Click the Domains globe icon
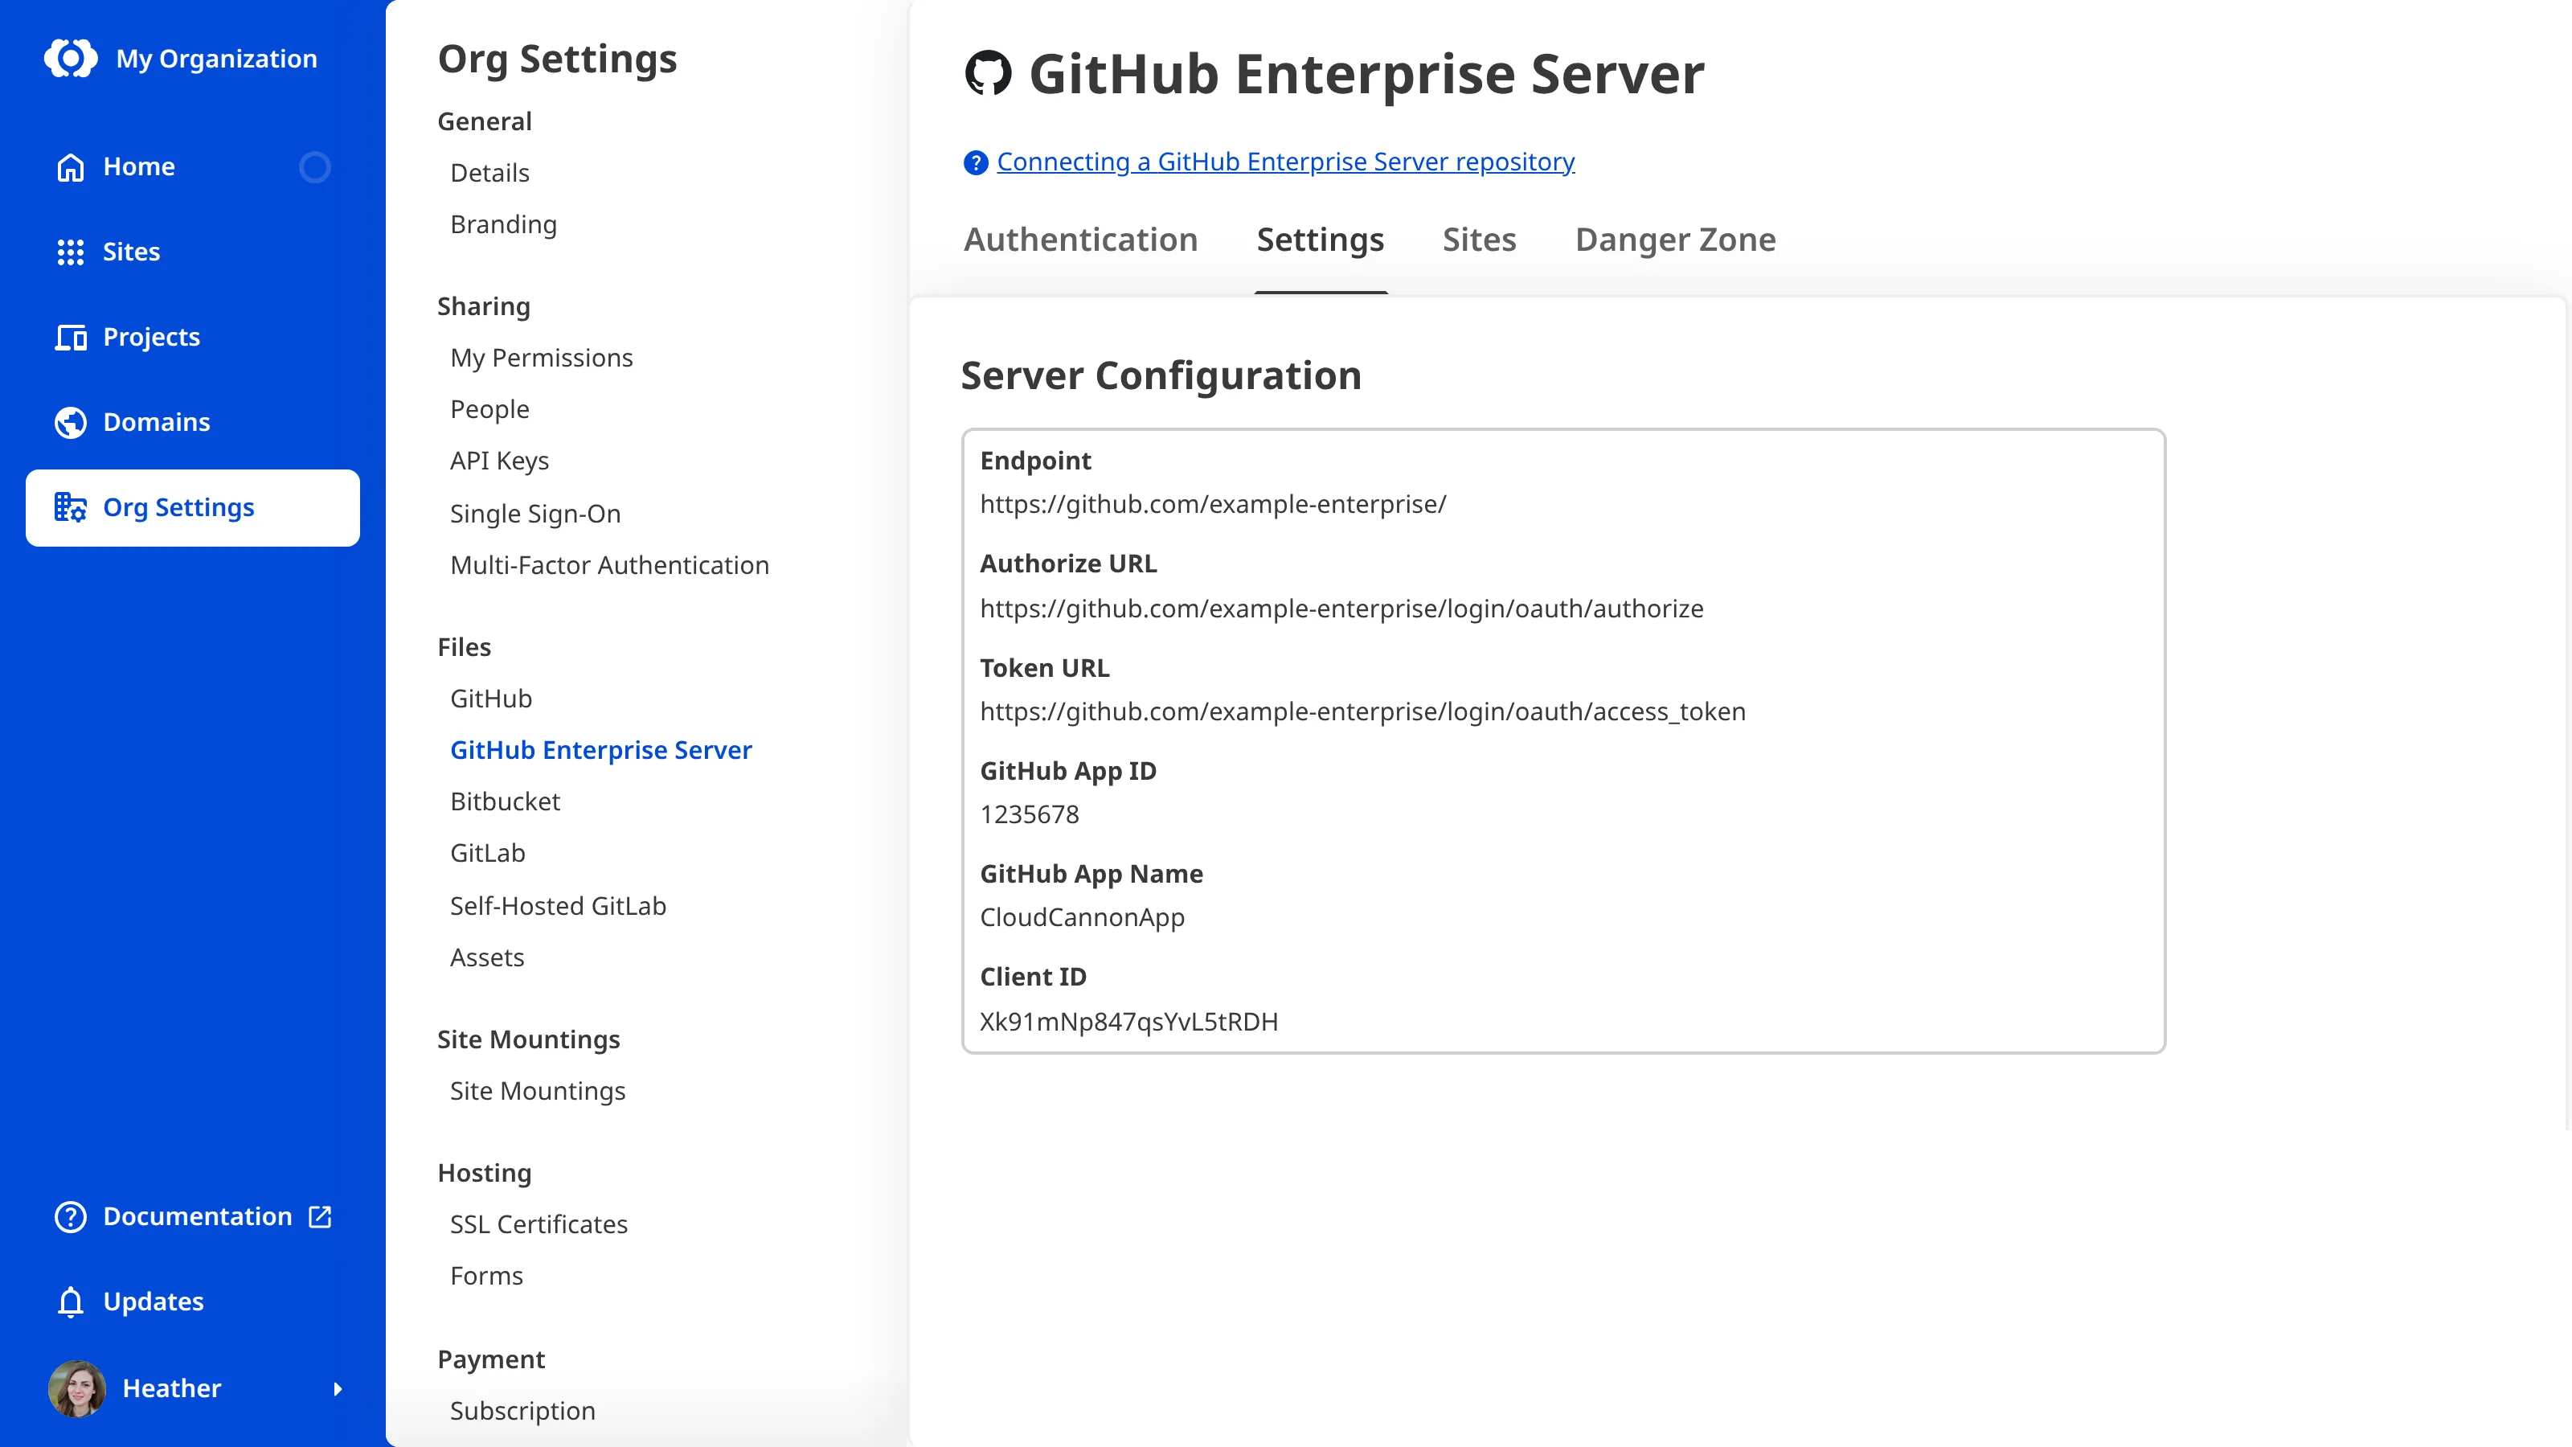Viewport: 2572px width, 1447px height. pos(70,422)
